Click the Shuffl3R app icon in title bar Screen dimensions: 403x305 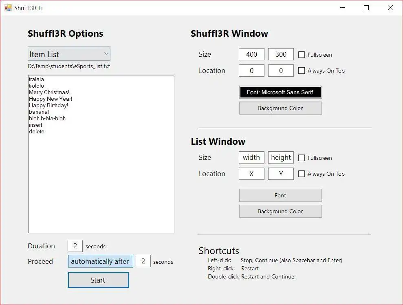pyautogui.click(x=8, y=8)
